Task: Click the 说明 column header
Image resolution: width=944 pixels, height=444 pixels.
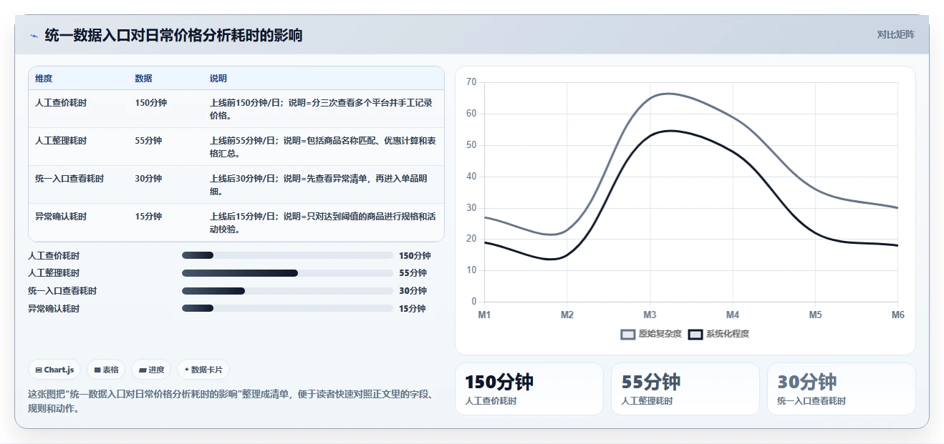Action: pyautogui.click(x=218, y=79)
